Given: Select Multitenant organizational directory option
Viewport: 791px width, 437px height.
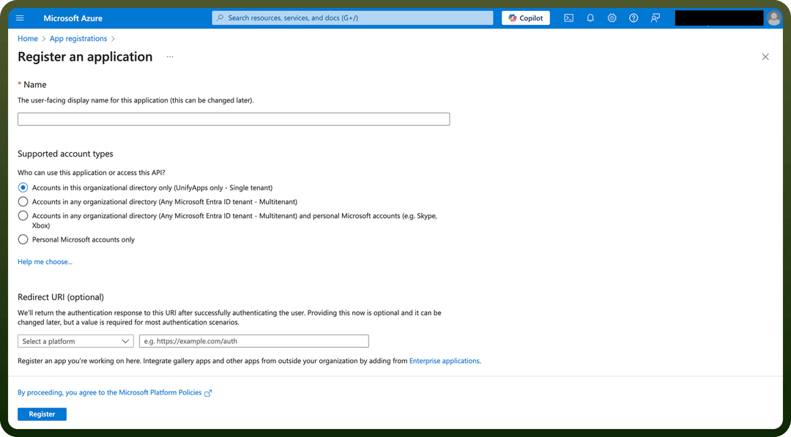Looking at the screenshot, I should 23,201.
